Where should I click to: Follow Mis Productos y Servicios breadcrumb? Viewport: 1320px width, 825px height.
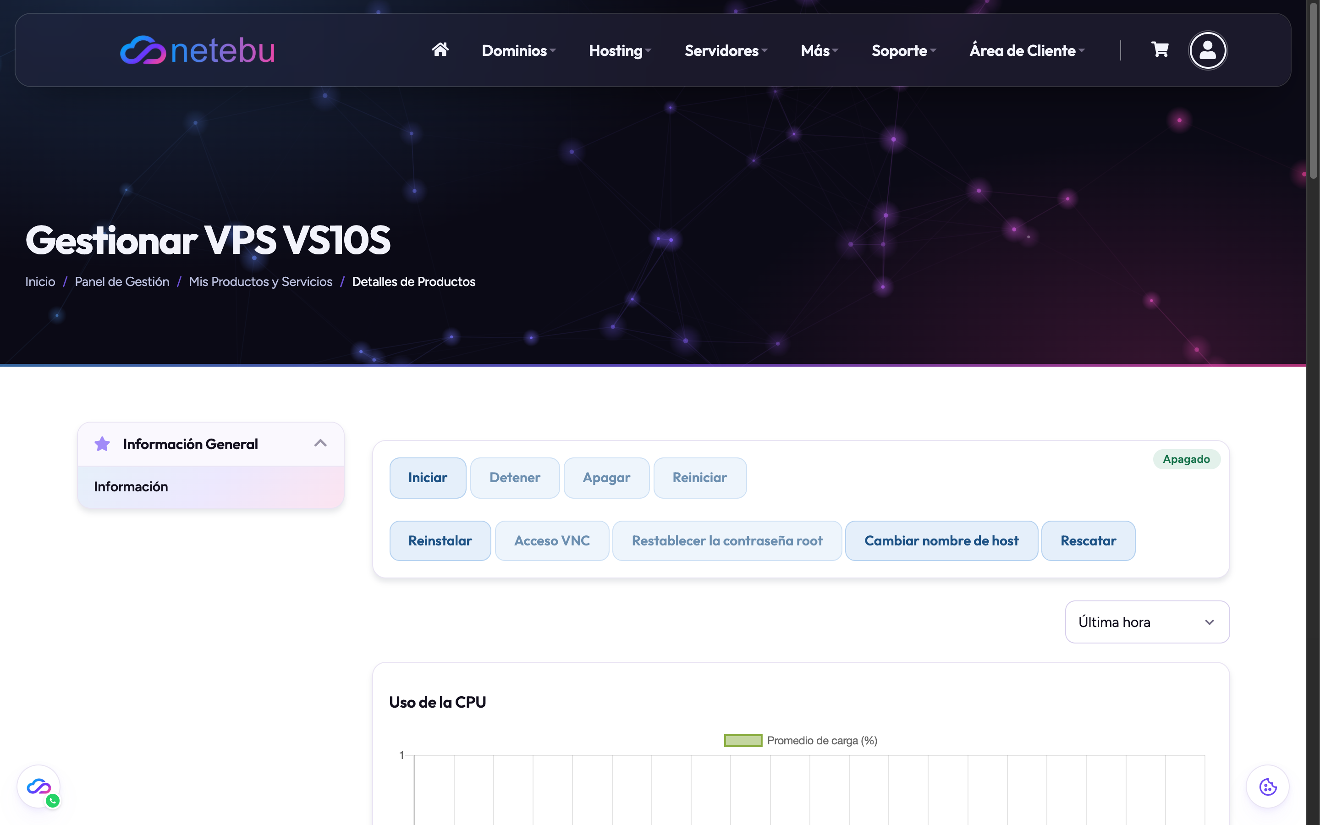click(x=261, y=281)
